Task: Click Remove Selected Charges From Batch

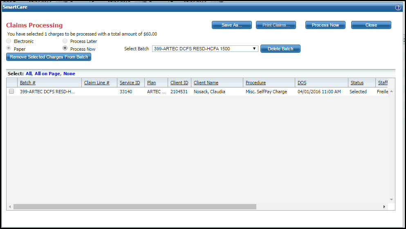Action: 49,57
